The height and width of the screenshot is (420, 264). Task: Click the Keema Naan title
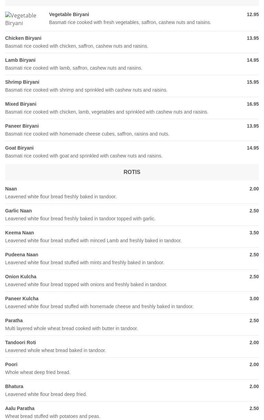click(20, 233)
